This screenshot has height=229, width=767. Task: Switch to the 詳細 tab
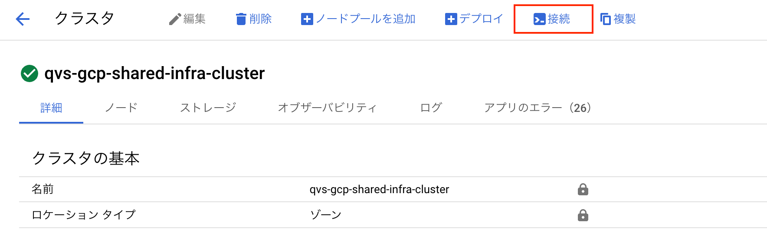point(51,108)
